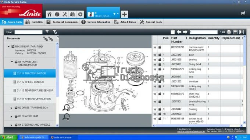Viewport: 250px width, 140px height.
Task: Open note icon for bearing J5021035
Action: [x=160, y=60]
